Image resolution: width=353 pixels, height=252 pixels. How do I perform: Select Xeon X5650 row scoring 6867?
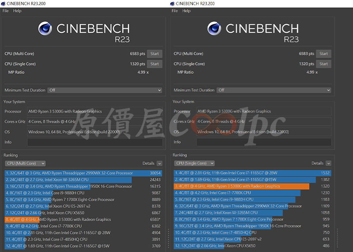(x=83, y=213)
